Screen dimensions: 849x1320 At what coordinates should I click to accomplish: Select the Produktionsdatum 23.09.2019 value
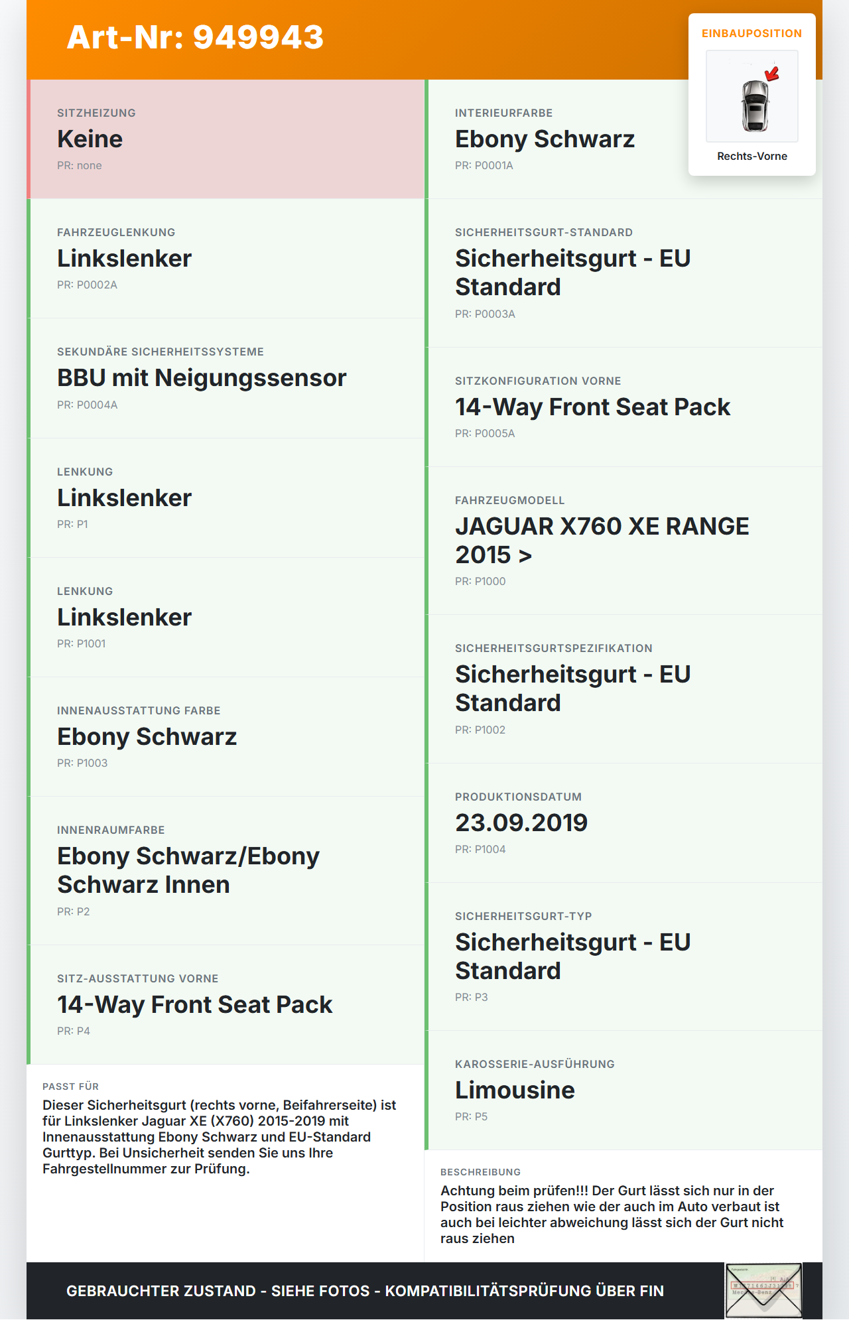[x=521, y=823]
